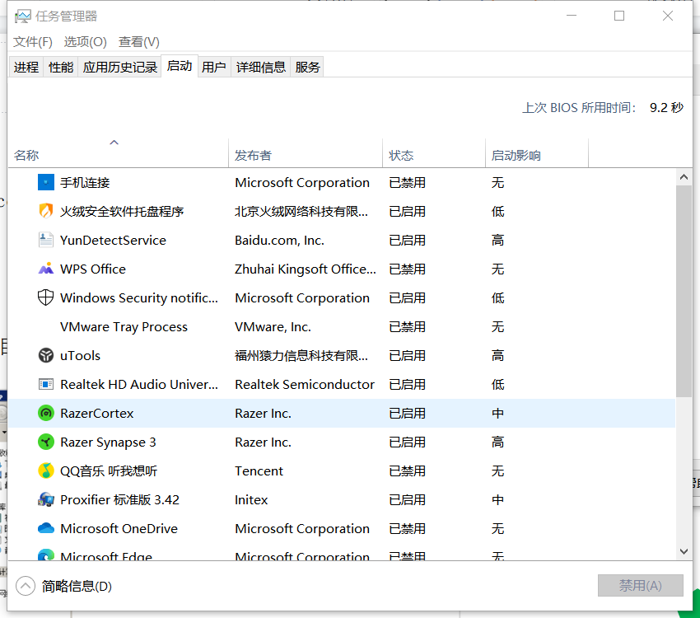
Task: Click 已禁用 status in Microsoft OneDrive row
Action: [407, 529]
